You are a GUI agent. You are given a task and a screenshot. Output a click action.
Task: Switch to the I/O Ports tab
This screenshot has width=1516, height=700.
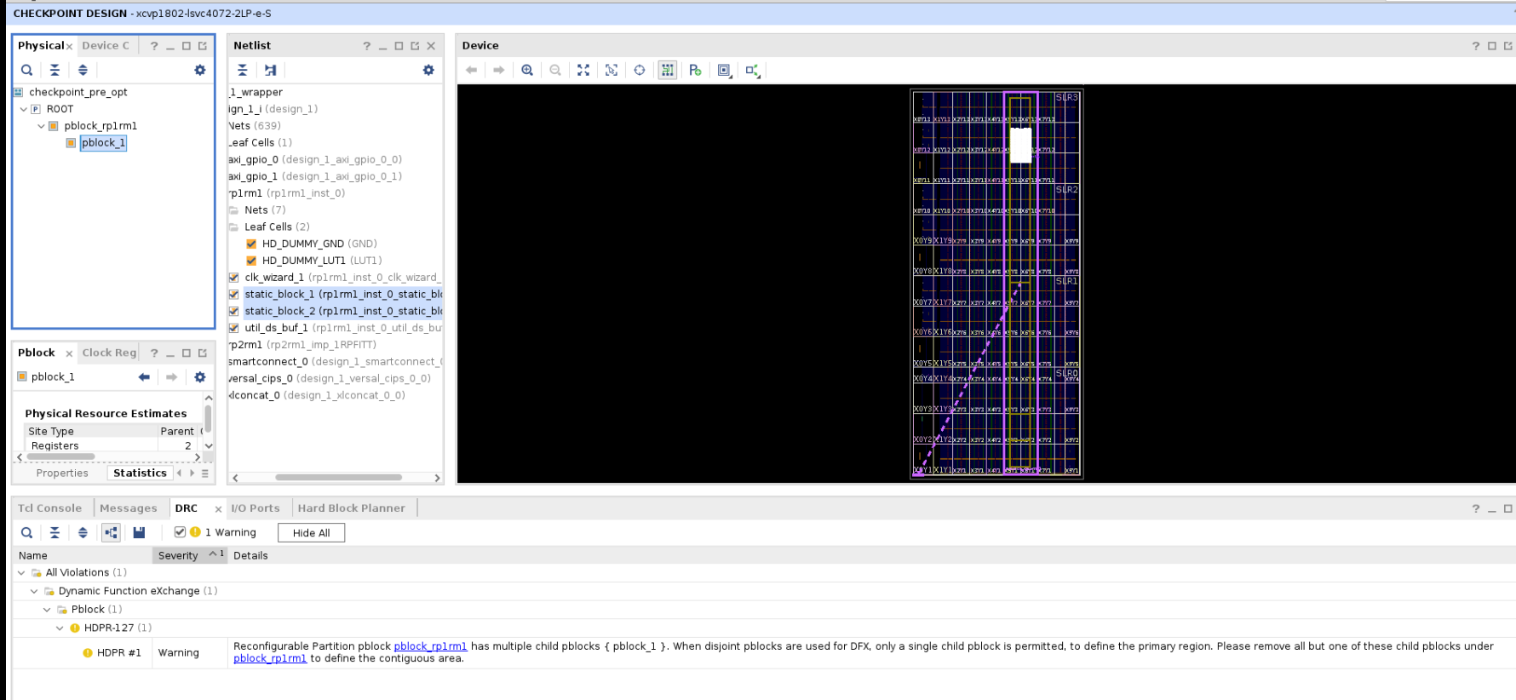(256, 508)
